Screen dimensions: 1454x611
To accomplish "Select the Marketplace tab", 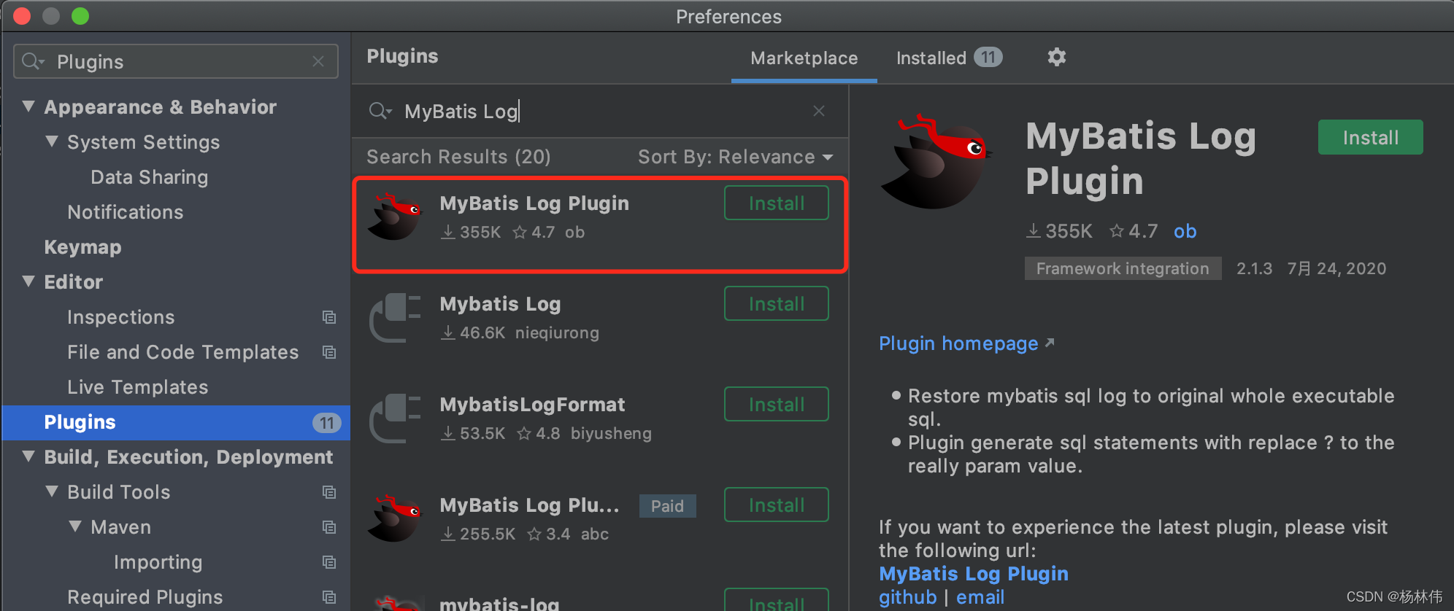I will coord(803,58).
